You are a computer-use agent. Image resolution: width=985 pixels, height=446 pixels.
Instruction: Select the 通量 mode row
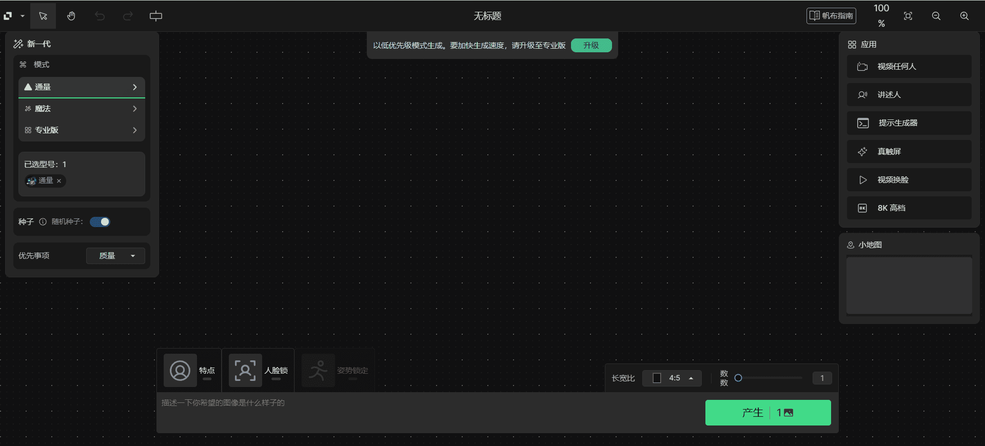[82, 87]
